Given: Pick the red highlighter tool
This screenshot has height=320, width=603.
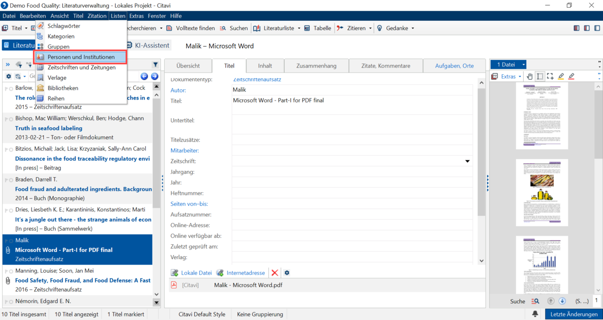Looking at the screenshot, I should point(571,77).
